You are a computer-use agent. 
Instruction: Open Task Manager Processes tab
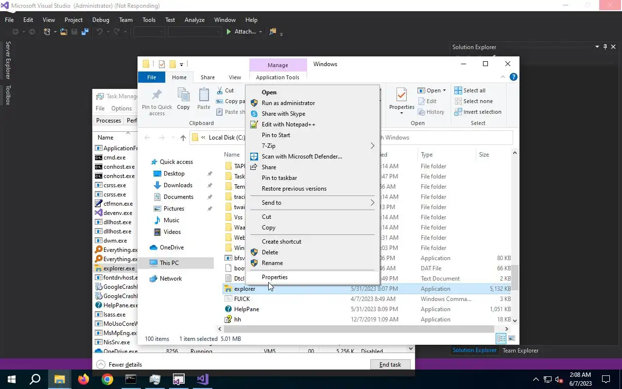(108, 121)
